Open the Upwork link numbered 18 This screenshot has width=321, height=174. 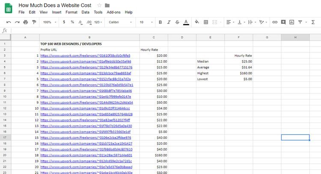(86, 155)
